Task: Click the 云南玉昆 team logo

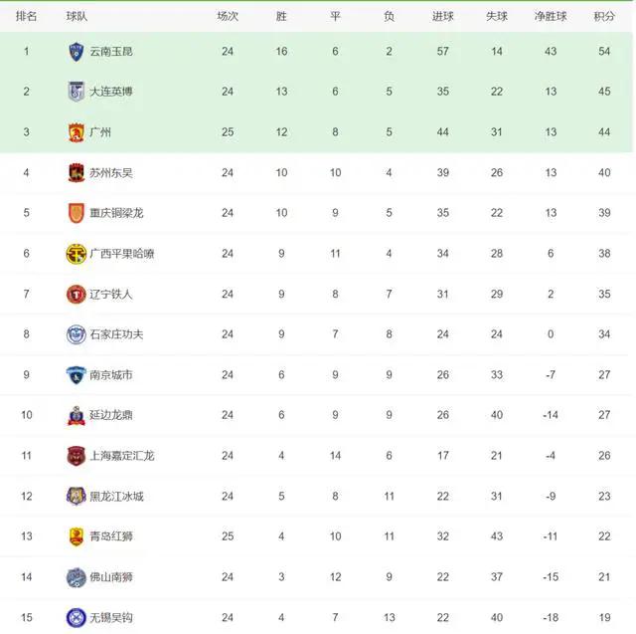Action: (x=76, y=52)
